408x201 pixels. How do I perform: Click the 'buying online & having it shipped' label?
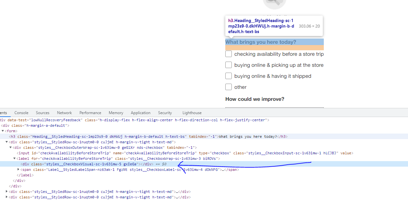coord(273,76)
